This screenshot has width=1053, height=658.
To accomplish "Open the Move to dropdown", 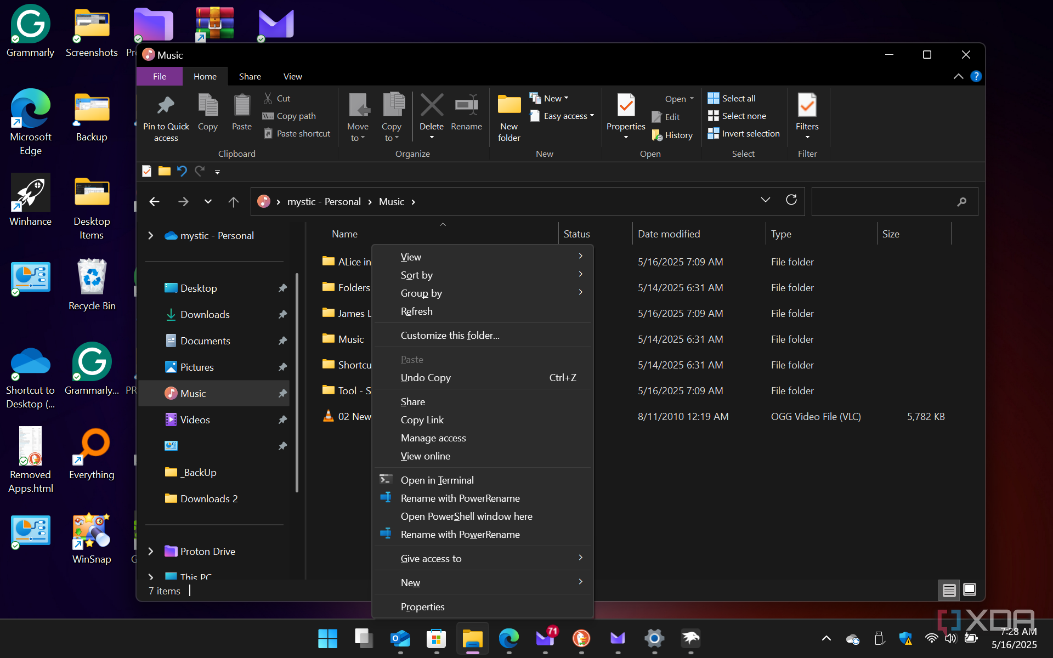I will tap(358, 132).
